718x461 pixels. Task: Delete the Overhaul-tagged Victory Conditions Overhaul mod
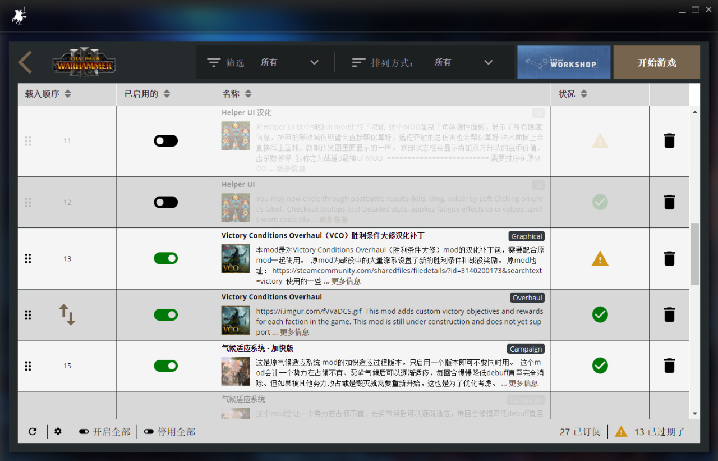pos(669,314)
